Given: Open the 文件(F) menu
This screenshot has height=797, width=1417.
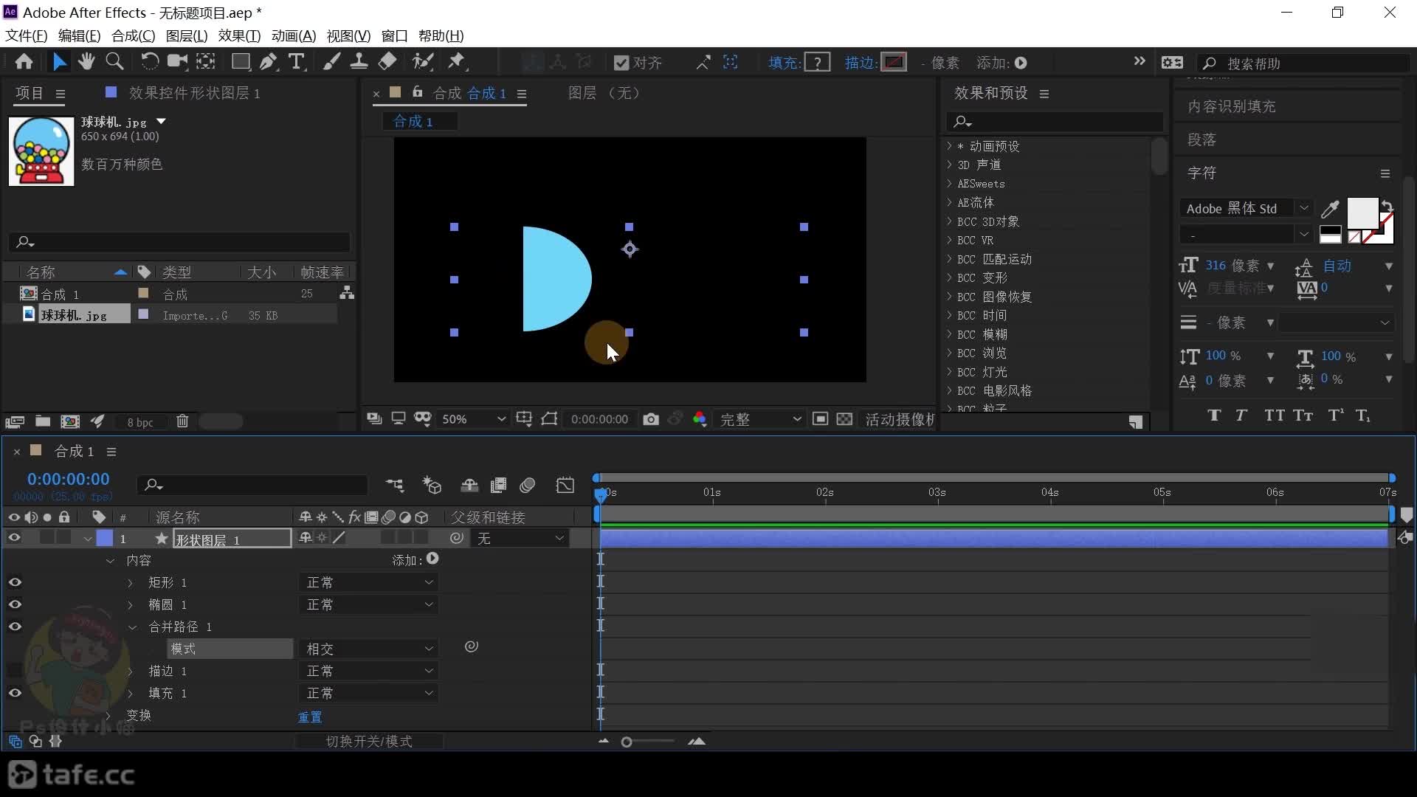Looking at the screenshot, I should point(27,35).
